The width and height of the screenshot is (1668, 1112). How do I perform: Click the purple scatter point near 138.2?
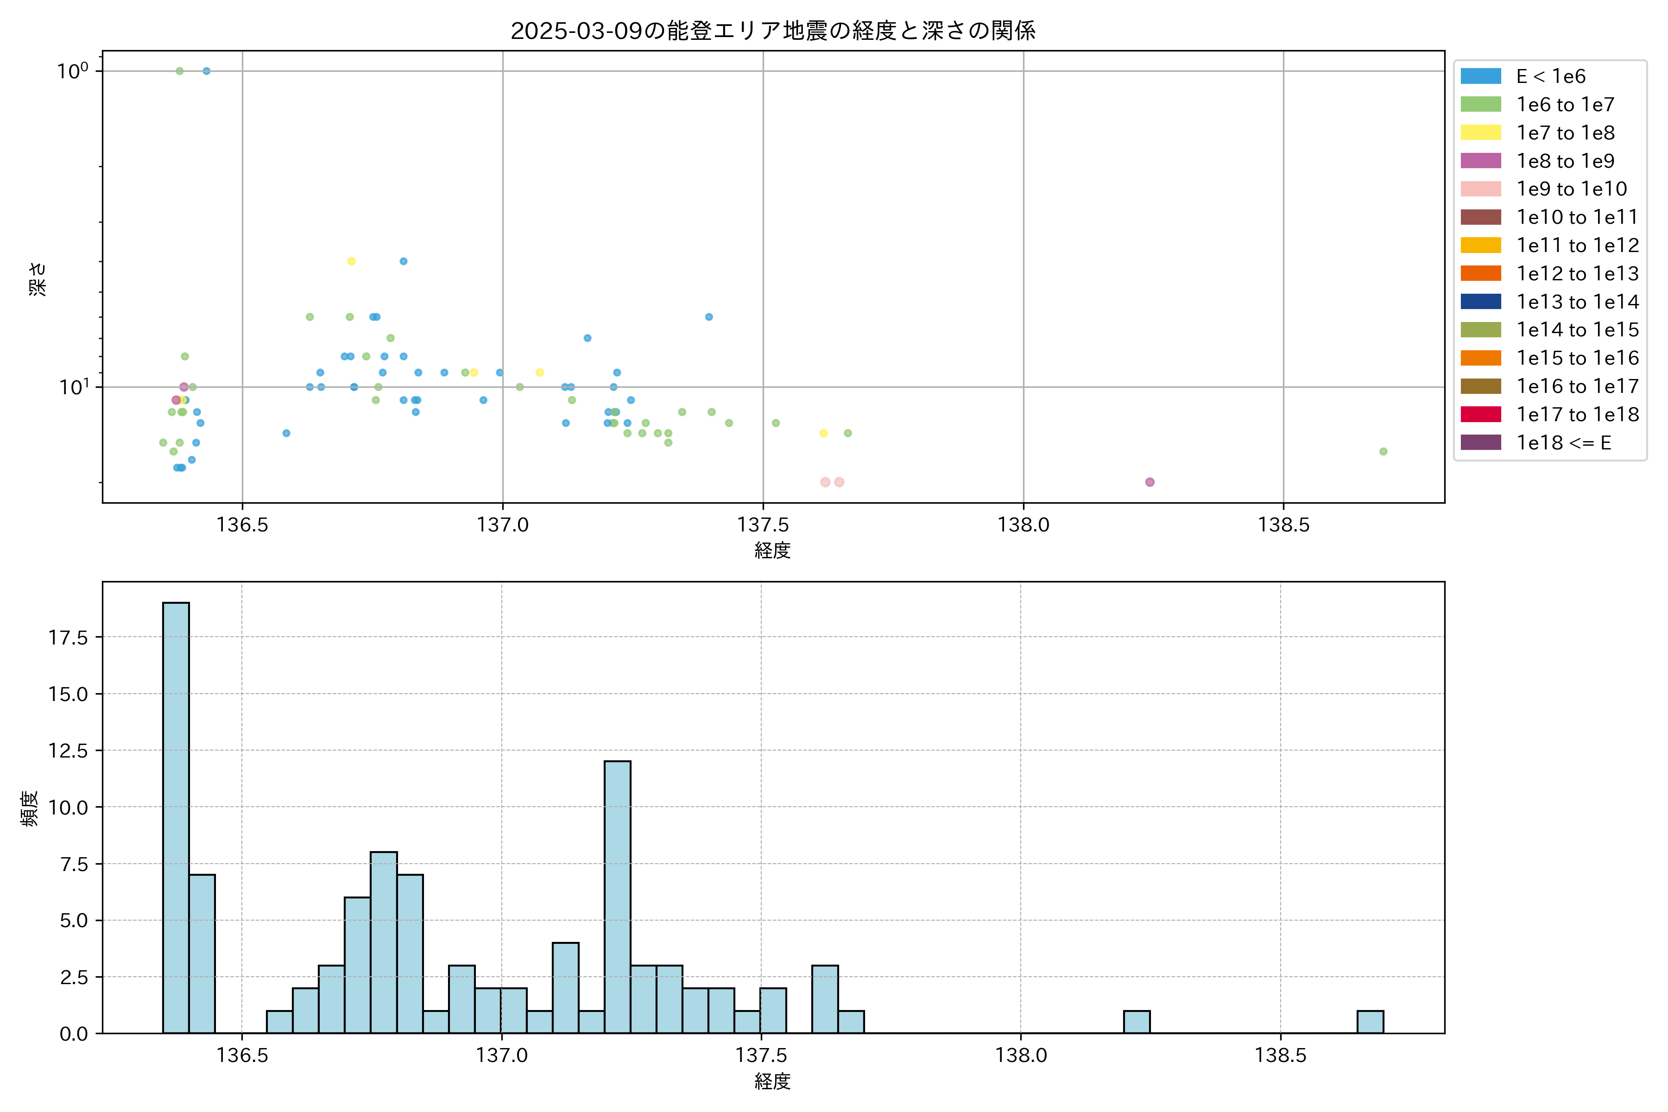(x=1150, y=482)
